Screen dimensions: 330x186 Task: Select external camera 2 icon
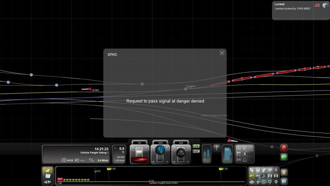[x=257, y=176]
